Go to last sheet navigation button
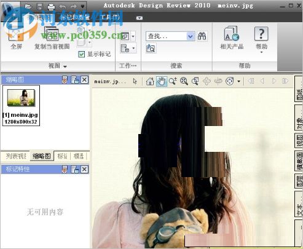The width and height of the screenshot is (303, 249). [x=285, y=81]
